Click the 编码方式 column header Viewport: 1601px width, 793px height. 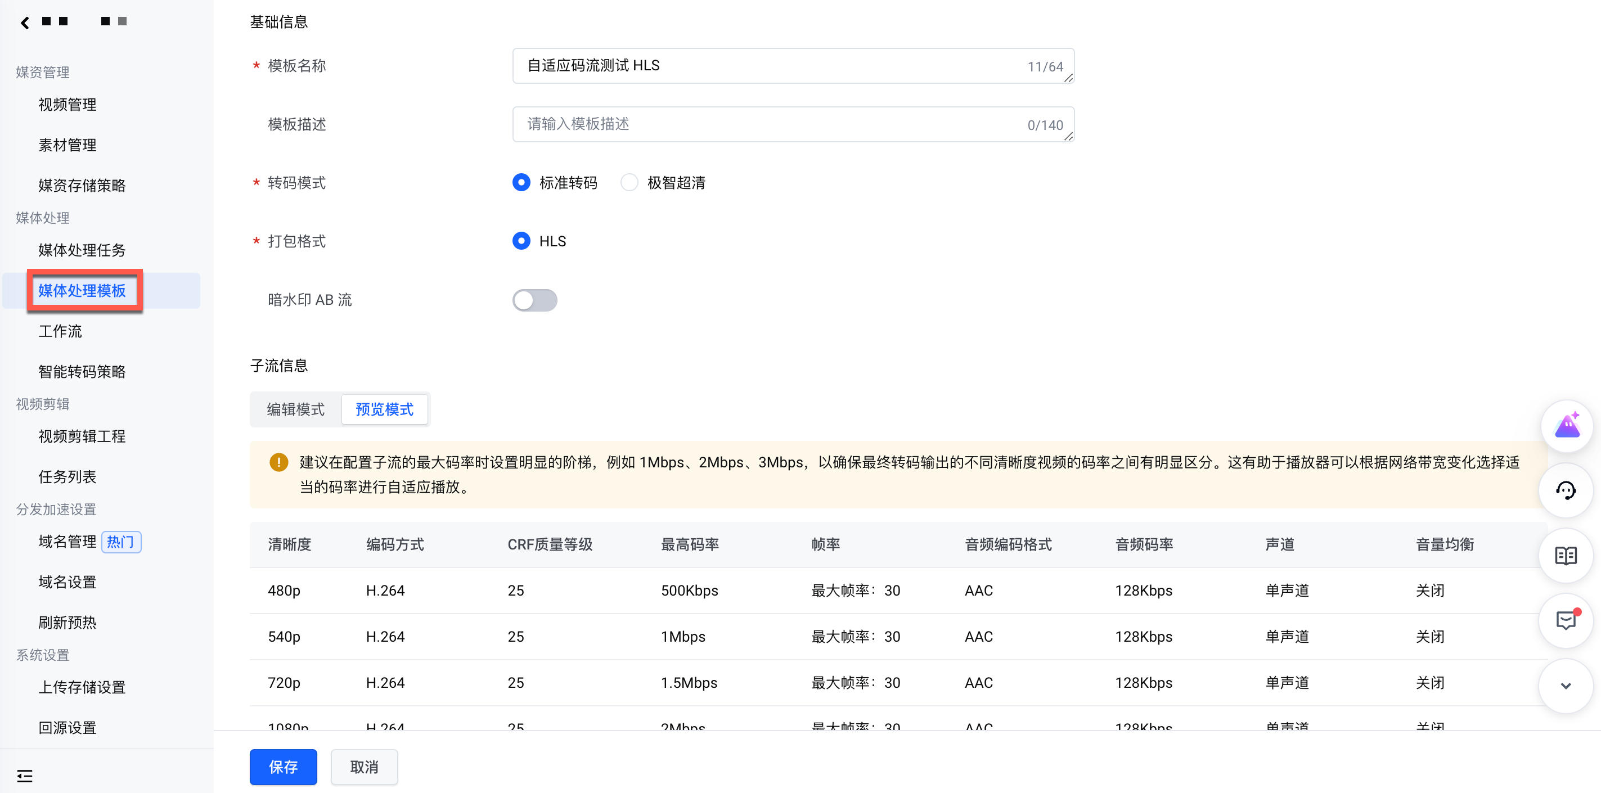[395, 544]
